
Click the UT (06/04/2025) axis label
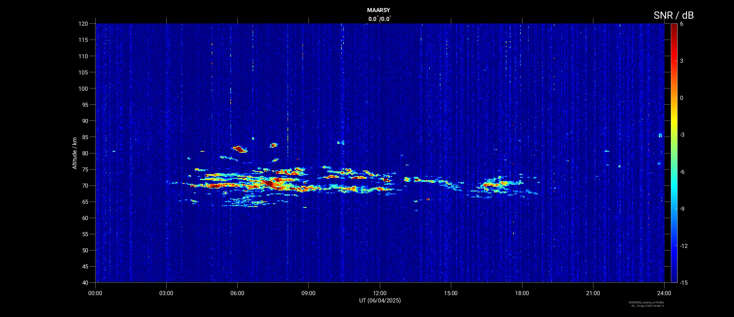[x=380, y=301]
